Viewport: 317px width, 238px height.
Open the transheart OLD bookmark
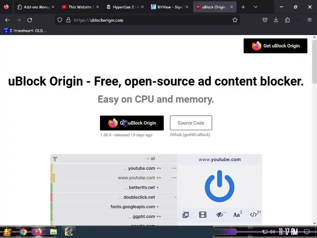click(x=25, y=31)
